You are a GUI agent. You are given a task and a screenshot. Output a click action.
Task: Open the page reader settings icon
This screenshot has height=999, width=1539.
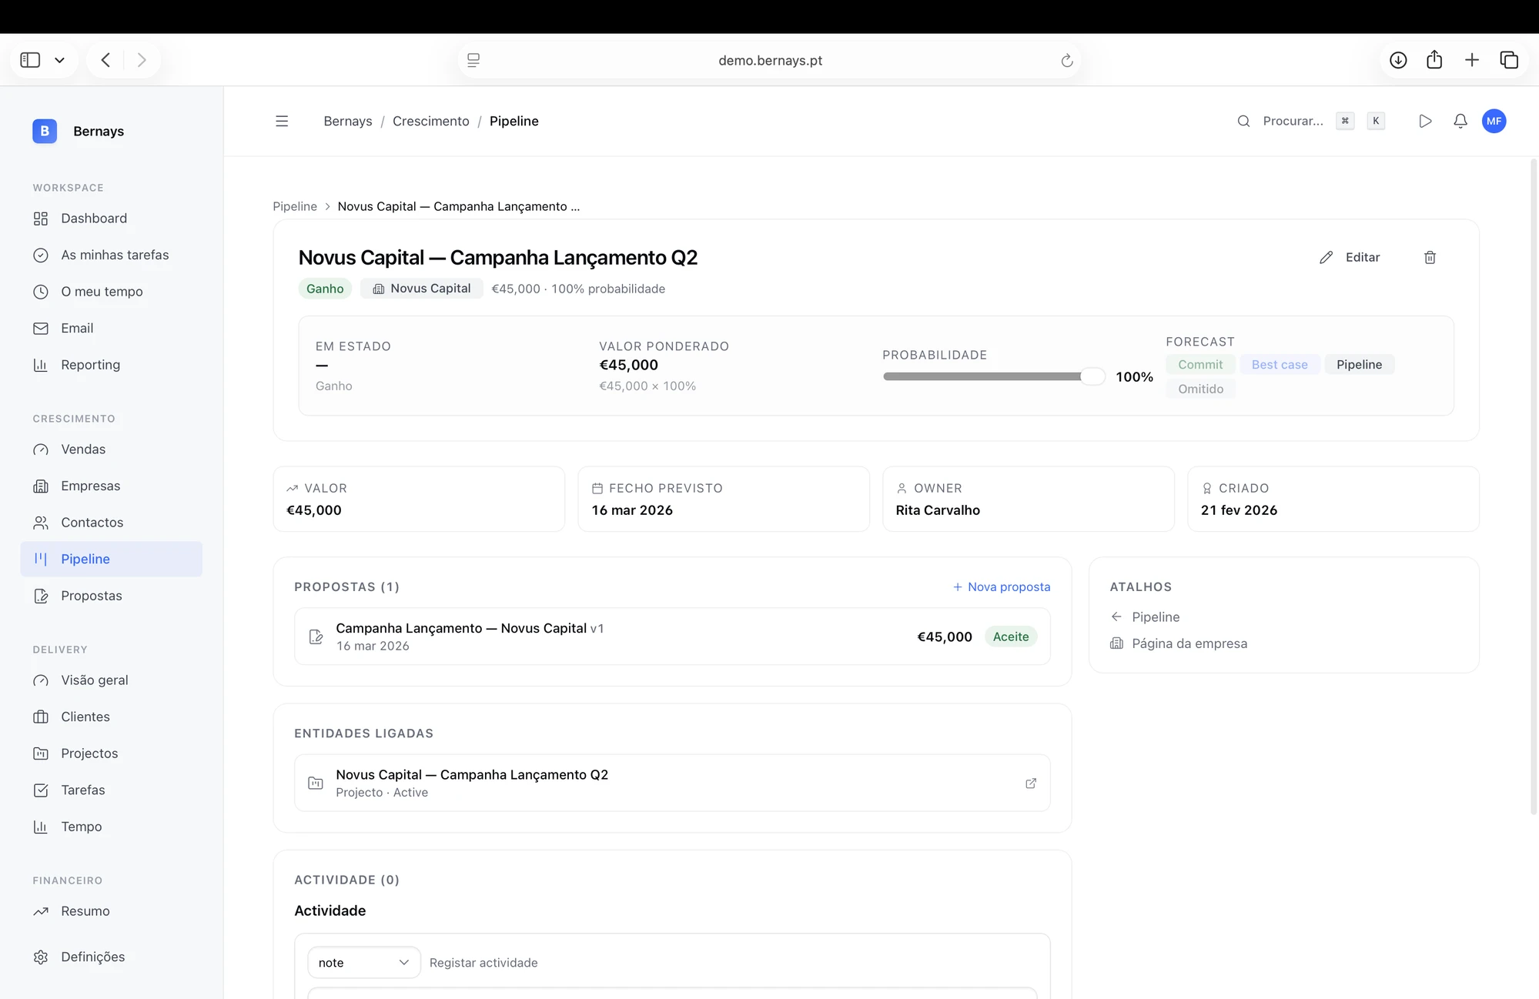(x=473, y=60)
